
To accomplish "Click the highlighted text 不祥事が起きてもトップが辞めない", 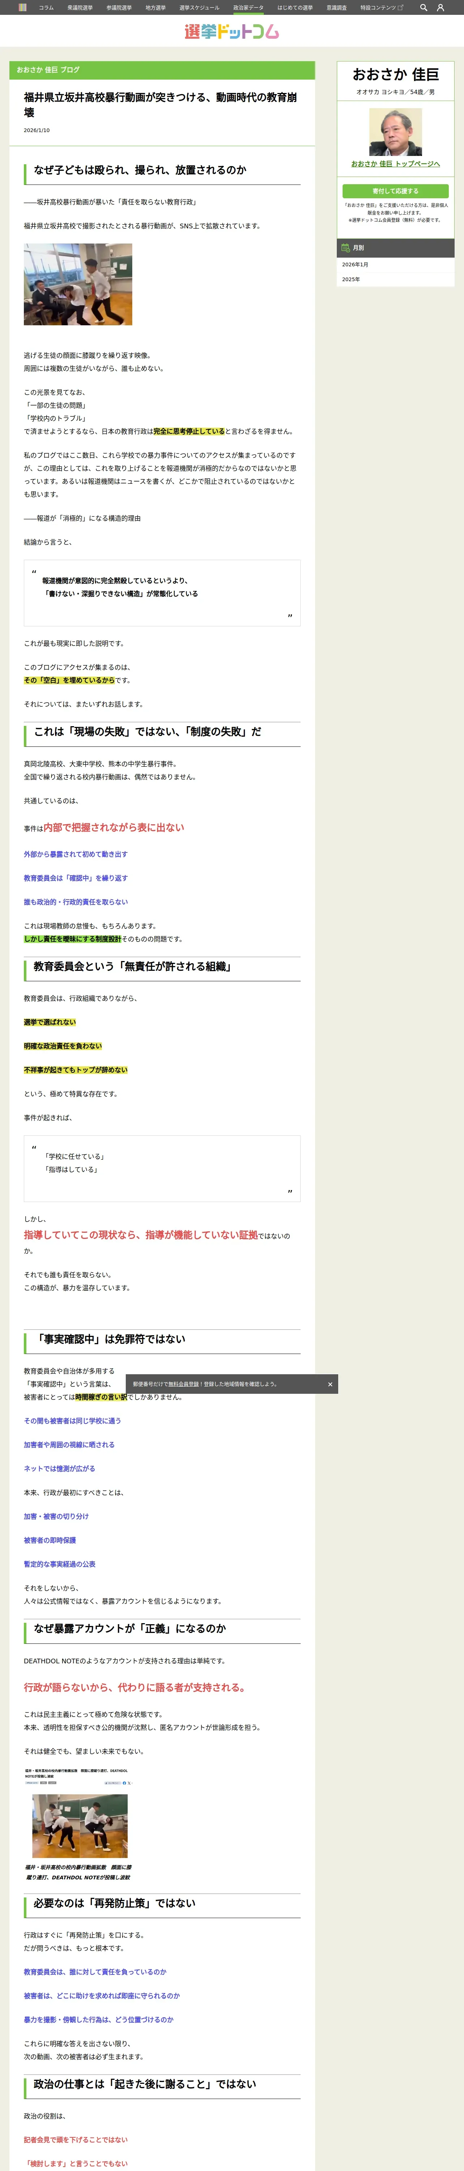I will [76, 1070].
